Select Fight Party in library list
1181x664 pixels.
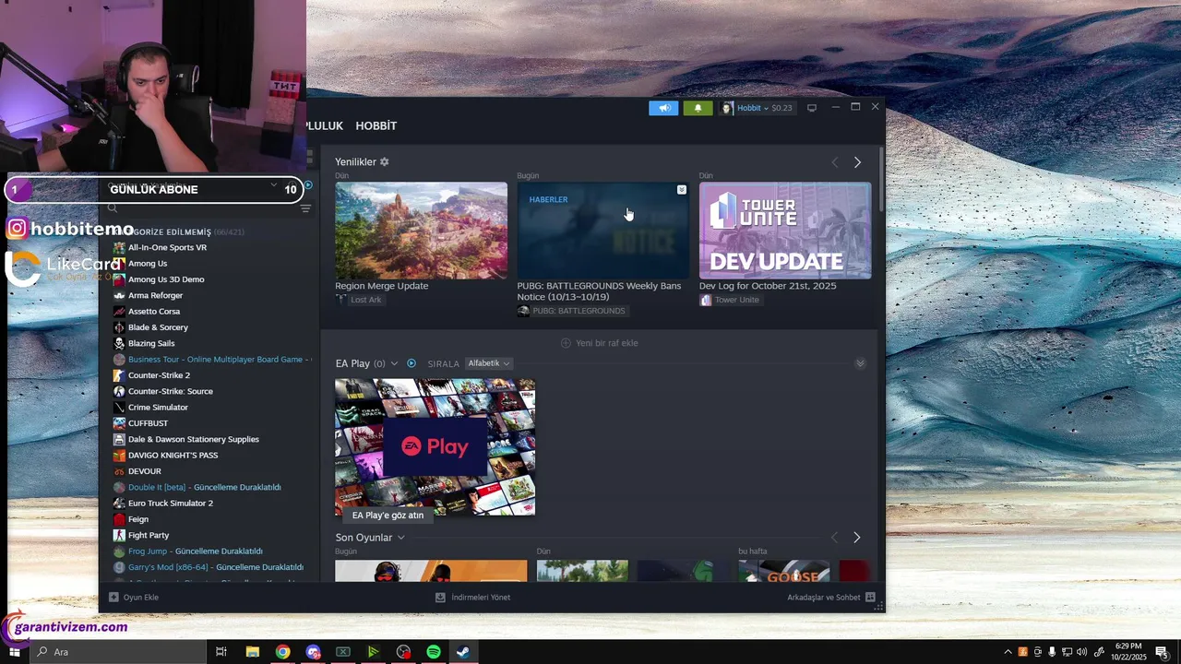point(149,535)
